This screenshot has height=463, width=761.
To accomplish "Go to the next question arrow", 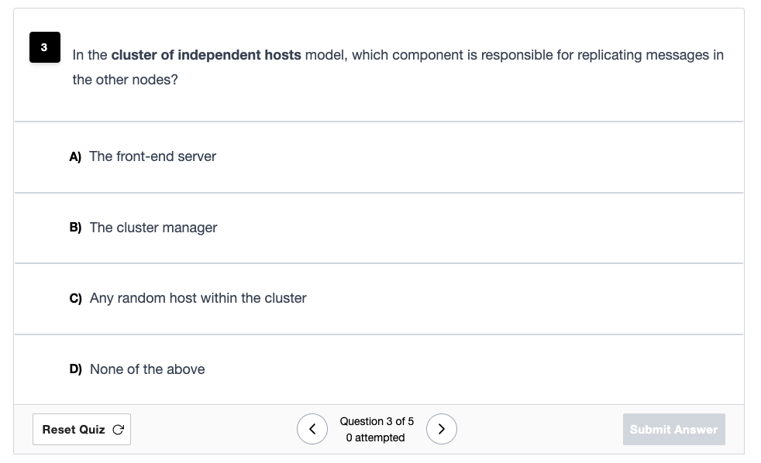I will click(441, 429).
